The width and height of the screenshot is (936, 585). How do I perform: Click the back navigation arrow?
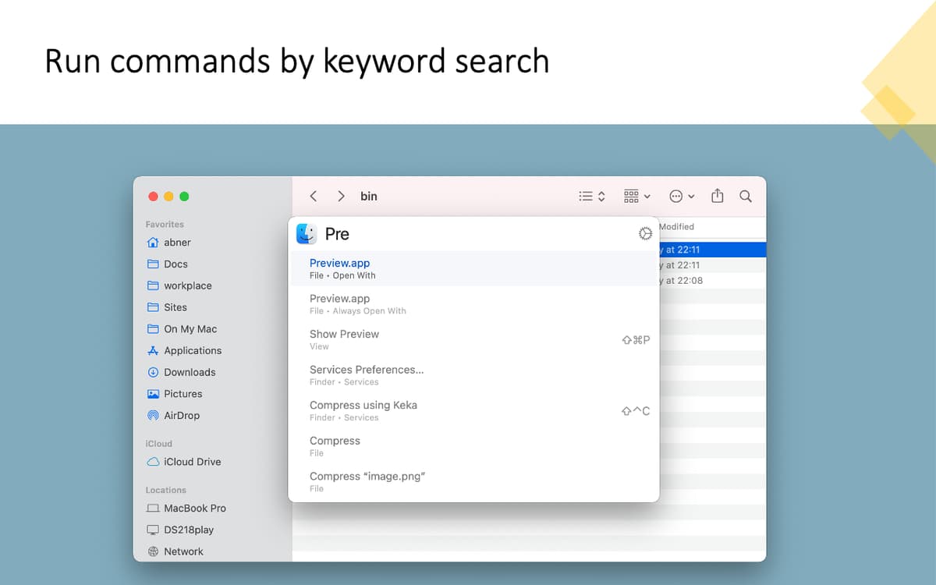313,196
